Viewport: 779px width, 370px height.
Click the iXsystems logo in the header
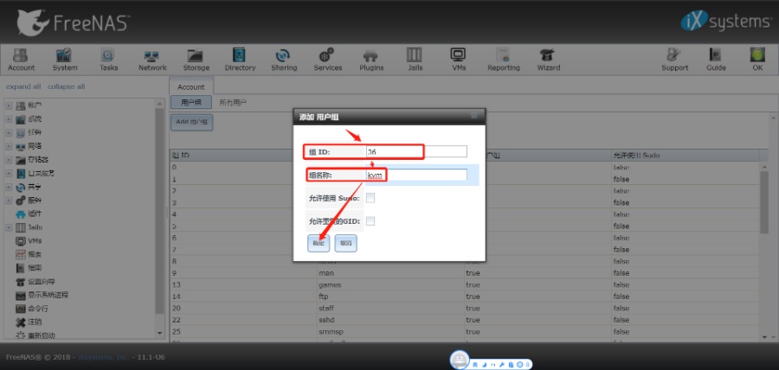tap(725, 22)
